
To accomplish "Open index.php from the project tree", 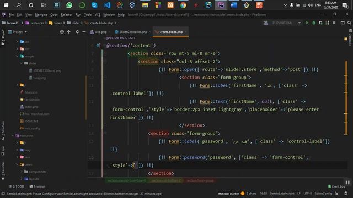I will [31, 107].
